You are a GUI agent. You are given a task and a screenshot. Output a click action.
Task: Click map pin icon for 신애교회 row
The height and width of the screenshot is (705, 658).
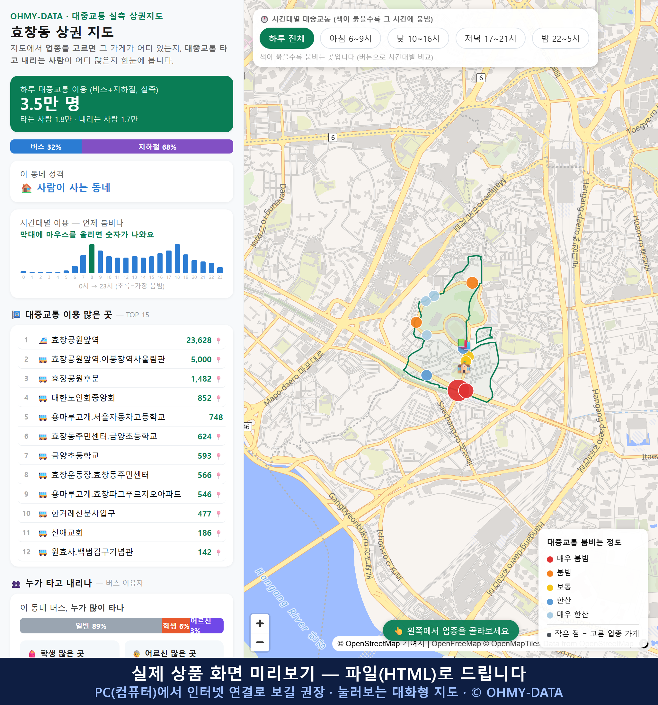pos(218,533)
